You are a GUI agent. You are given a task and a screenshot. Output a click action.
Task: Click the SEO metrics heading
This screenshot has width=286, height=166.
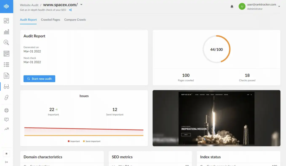122,157
